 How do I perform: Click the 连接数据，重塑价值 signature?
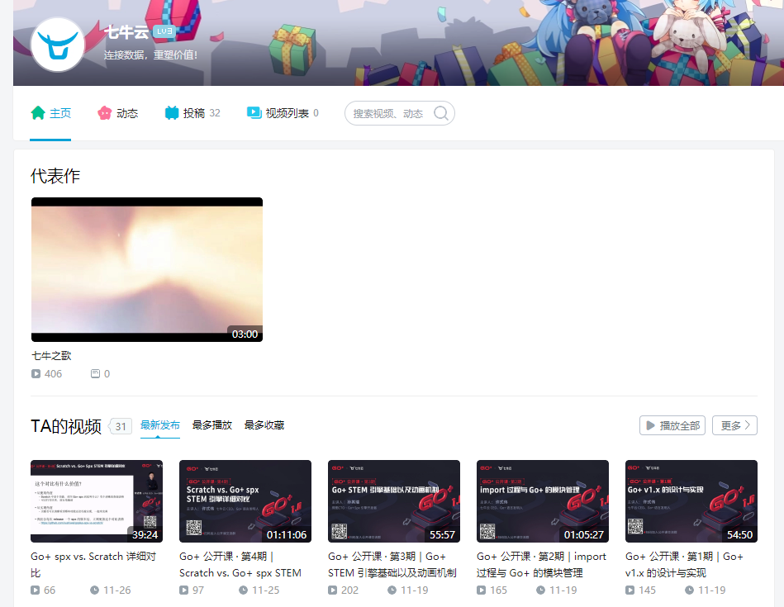coord(150,55)
